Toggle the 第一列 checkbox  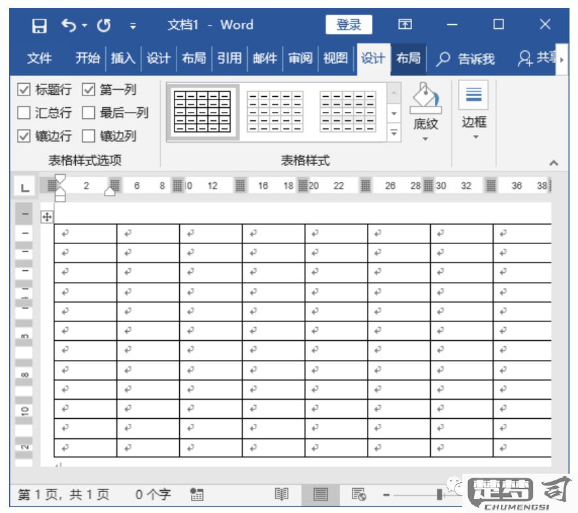tap(88, 89)
